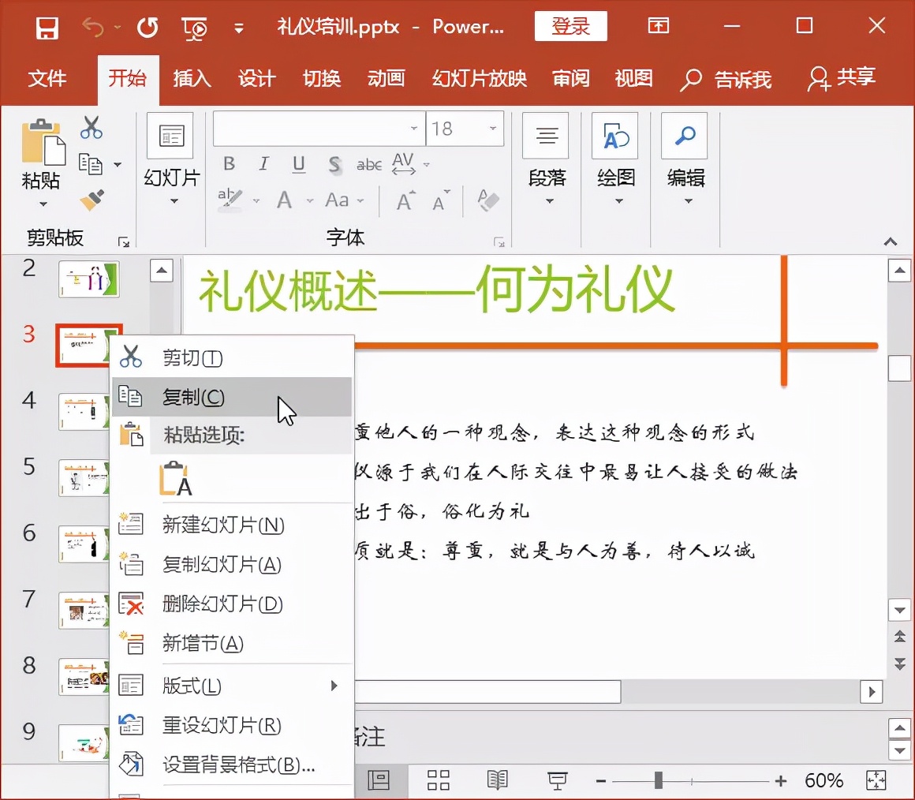Toggle italic formatting in the font group
915x800 pixels.
(x=263, y=164)
